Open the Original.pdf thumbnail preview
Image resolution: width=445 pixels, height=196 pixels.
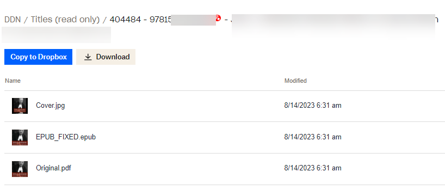pos(20,169)
